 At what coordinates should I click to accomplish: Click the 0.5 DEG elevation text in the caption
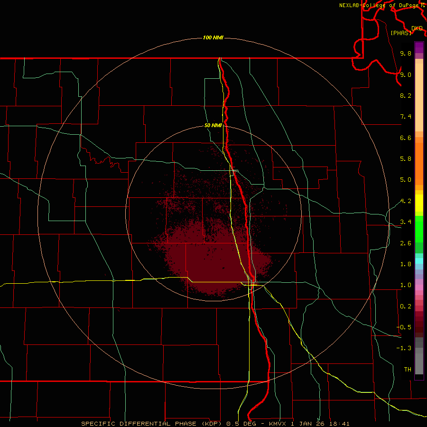click(x=241, y=424)
